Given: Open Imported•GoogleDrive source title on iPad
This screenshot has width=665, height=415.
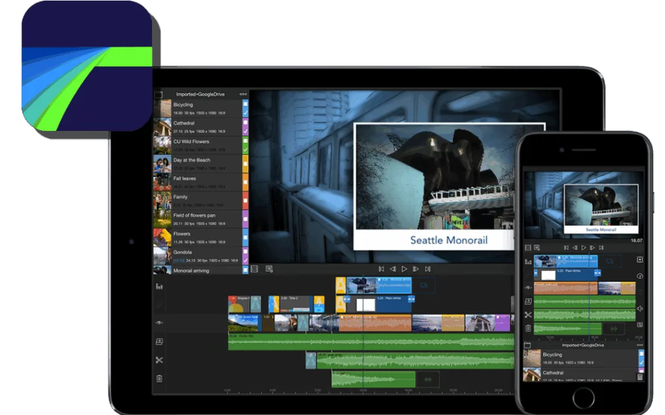Looking at the screenshot, I should (200, 95).
